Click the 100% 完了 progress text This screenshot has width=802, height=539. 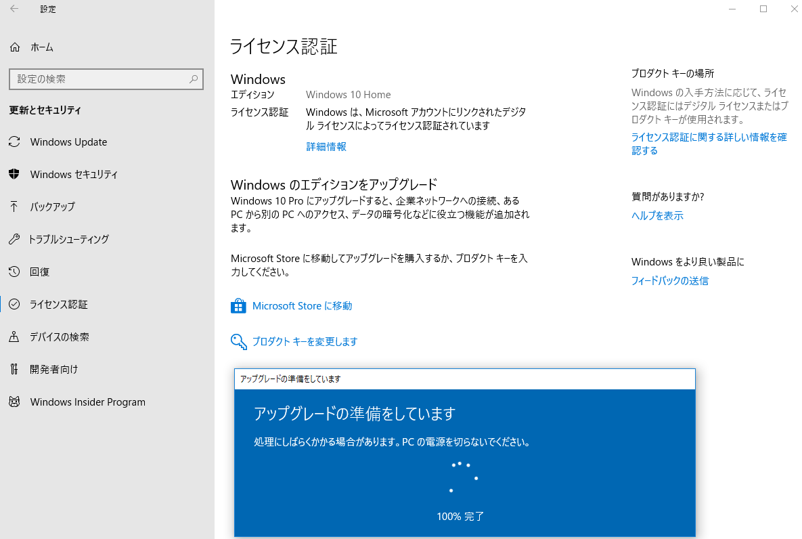click(460, 516)
